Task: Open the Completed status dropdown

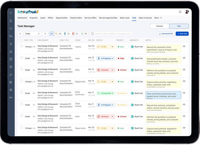Action: [105, 93]
